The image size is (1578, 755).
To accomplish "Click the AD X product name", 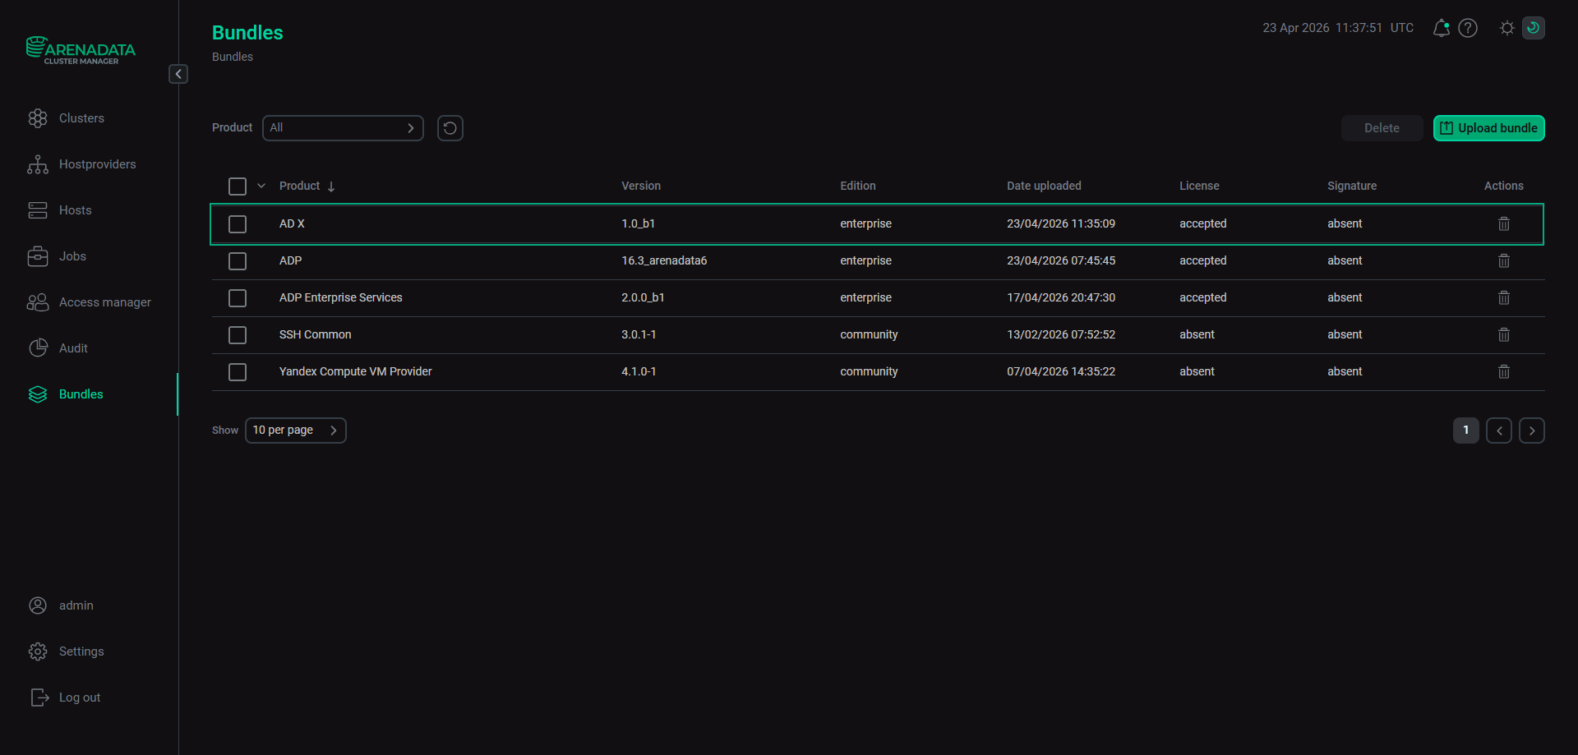I will click(292, 223).
